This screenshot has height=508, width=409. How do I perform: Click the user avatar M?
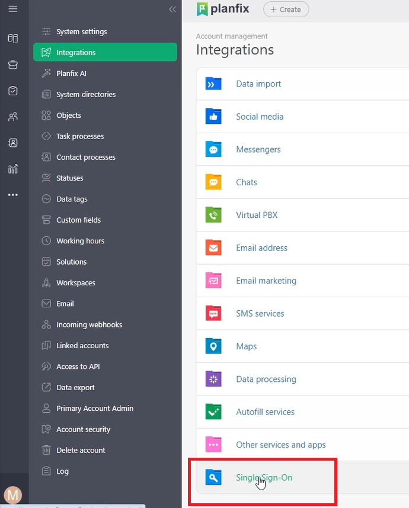(x=13, y=495)
